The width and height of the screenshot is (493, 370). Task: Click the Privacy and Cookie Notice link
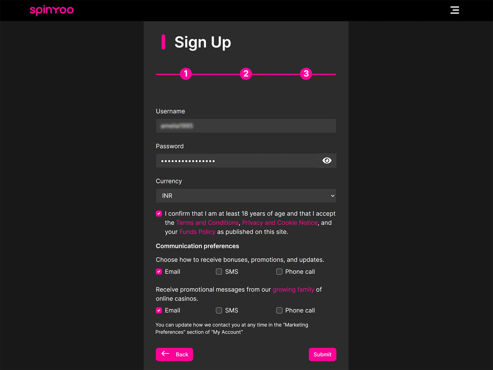click(279, 223)
